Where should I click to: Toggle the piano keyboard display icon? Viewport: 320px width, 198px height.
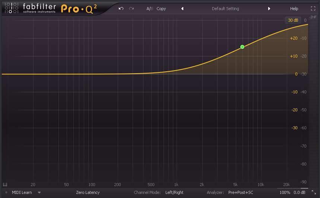(5, 185)
